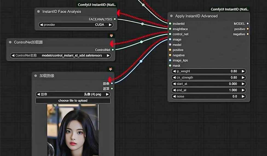Click the negative output socket

tap(248, 34)
